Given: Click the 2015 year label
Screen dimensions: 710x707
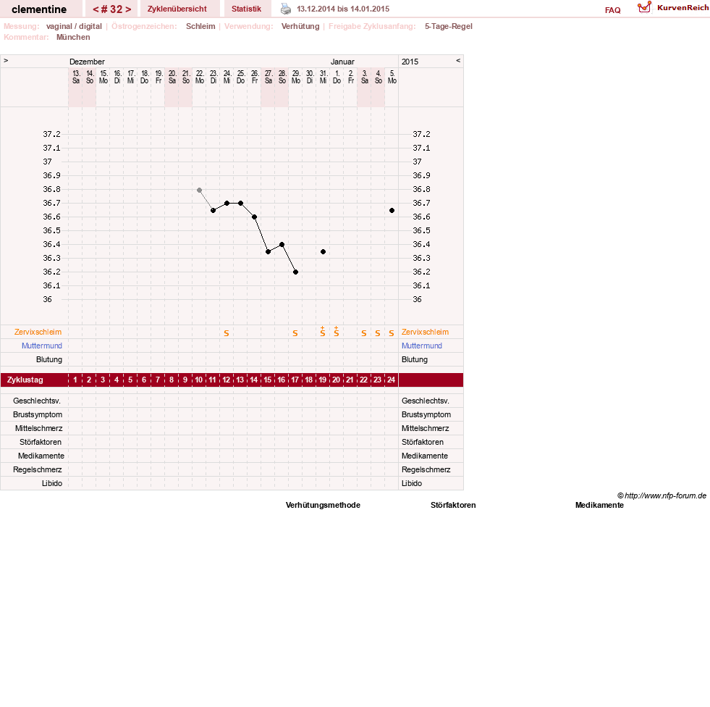Looking at the screenshot, I should 410,62.
